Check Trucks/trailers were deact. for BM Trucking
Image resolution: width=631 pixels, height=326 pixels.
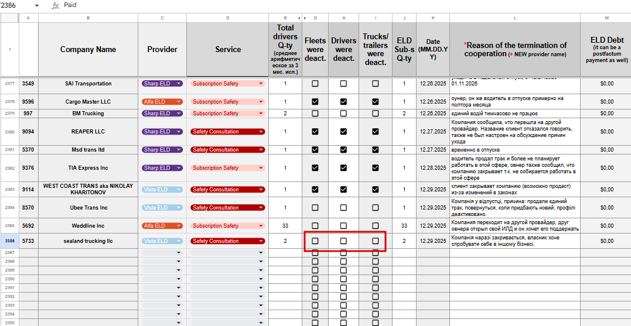point(376,114)
